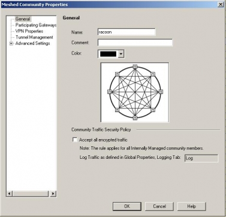Image resolution: width=226 pixels, height=217 pixels.
Task: Enable Accept all encrypted traffic
Action: click(75, 140)
